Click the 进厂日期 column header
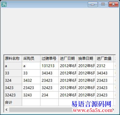This screenshot has width=120, height=115. pos(68,59)
